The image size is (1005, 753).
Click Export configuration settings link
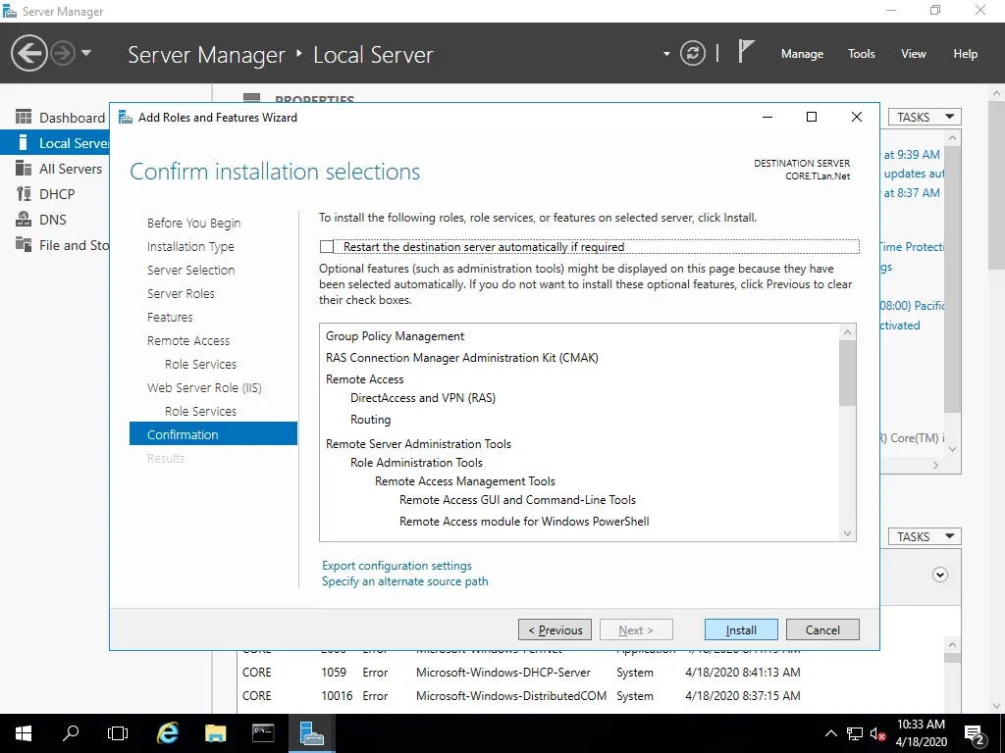click(x=397, y=566)
